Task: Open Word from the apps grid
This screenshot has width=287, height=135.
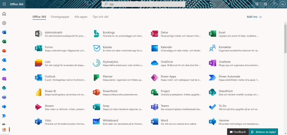Action: (x=154, y=122)
